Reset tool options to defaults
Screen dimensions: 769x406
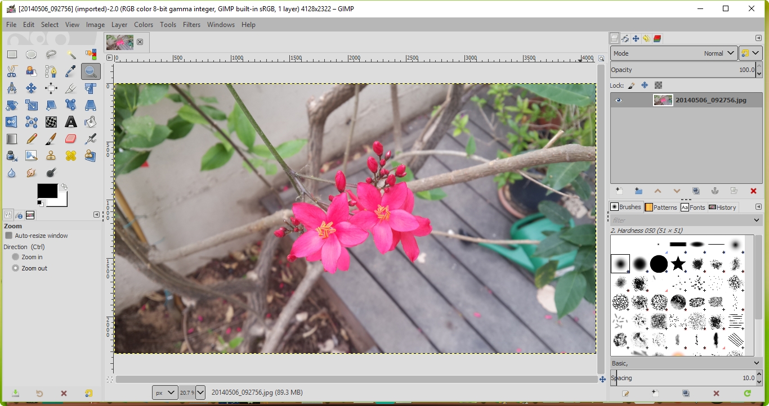[88, 394]
